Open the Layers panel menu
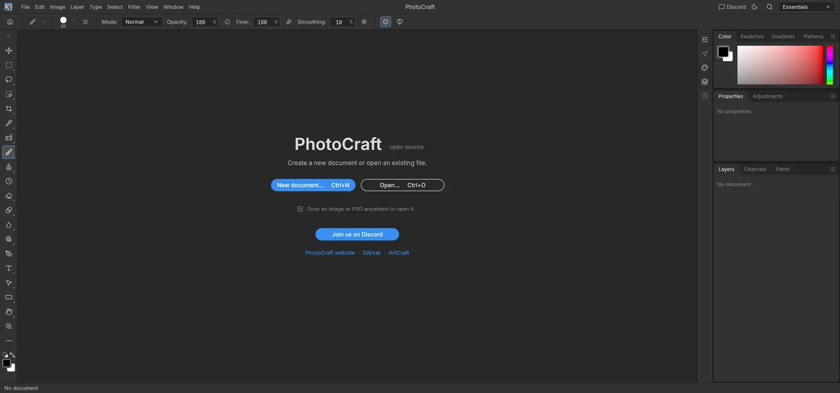 tap(833, 170)
